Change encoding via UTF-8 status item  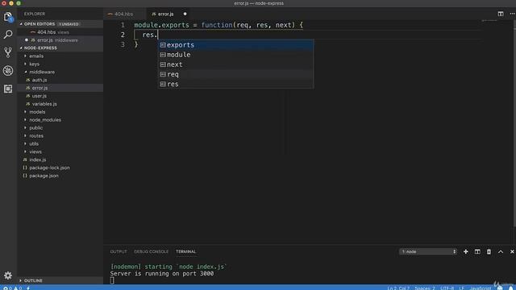tap(447, 288)
